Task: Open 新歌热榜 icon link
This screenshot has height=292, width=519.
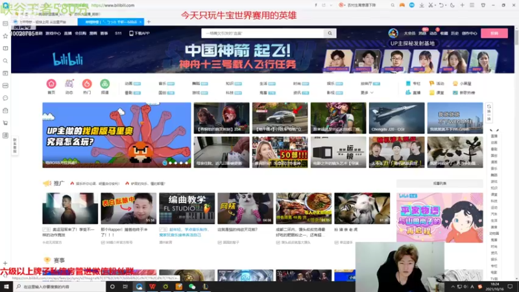Action: 464,93
